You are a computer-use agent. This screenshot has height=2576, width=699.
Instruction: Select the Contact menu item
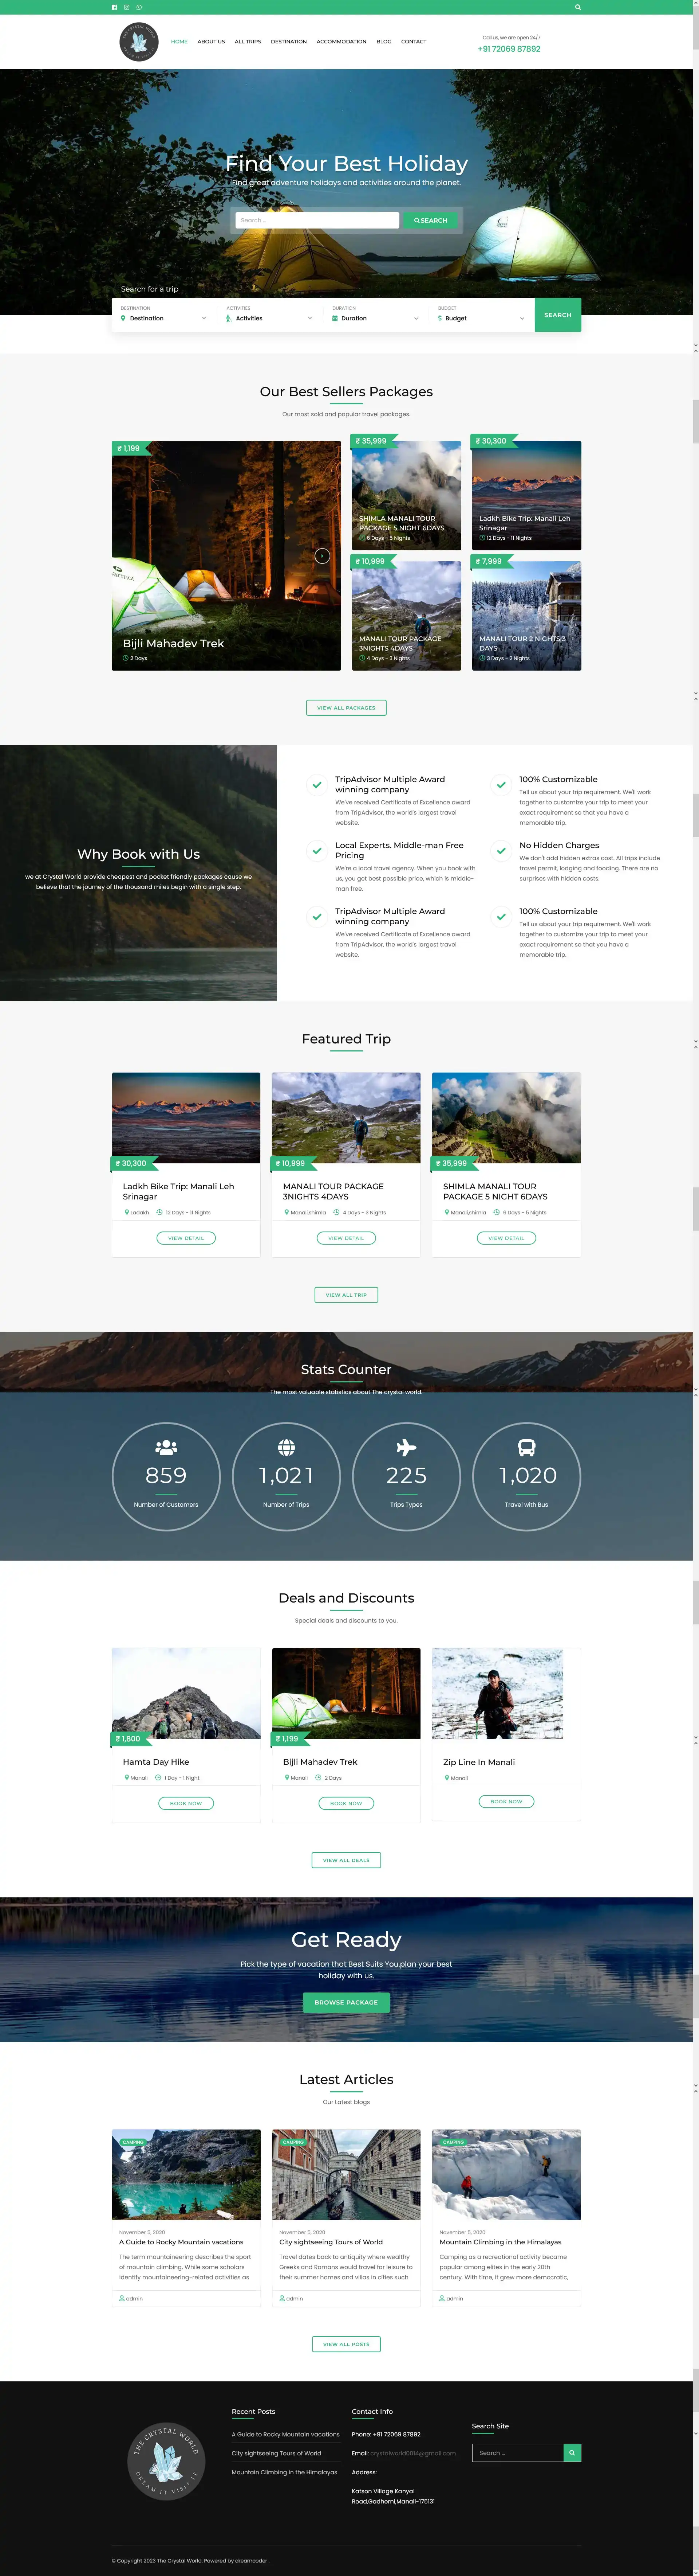point(414,42)
